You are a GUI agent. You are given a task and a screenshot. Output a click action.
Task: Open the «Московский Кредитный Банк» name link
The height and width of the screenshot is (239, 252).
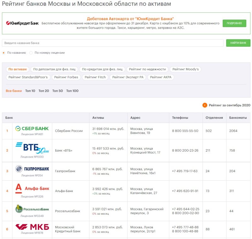[x=68, y=229]
